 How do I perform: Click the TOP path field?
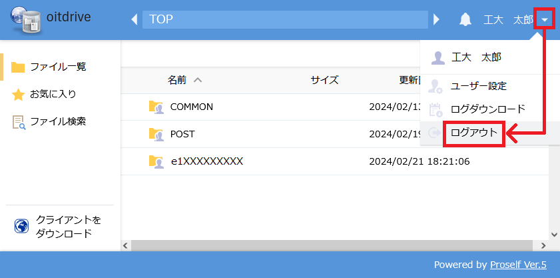coord(284,19)
